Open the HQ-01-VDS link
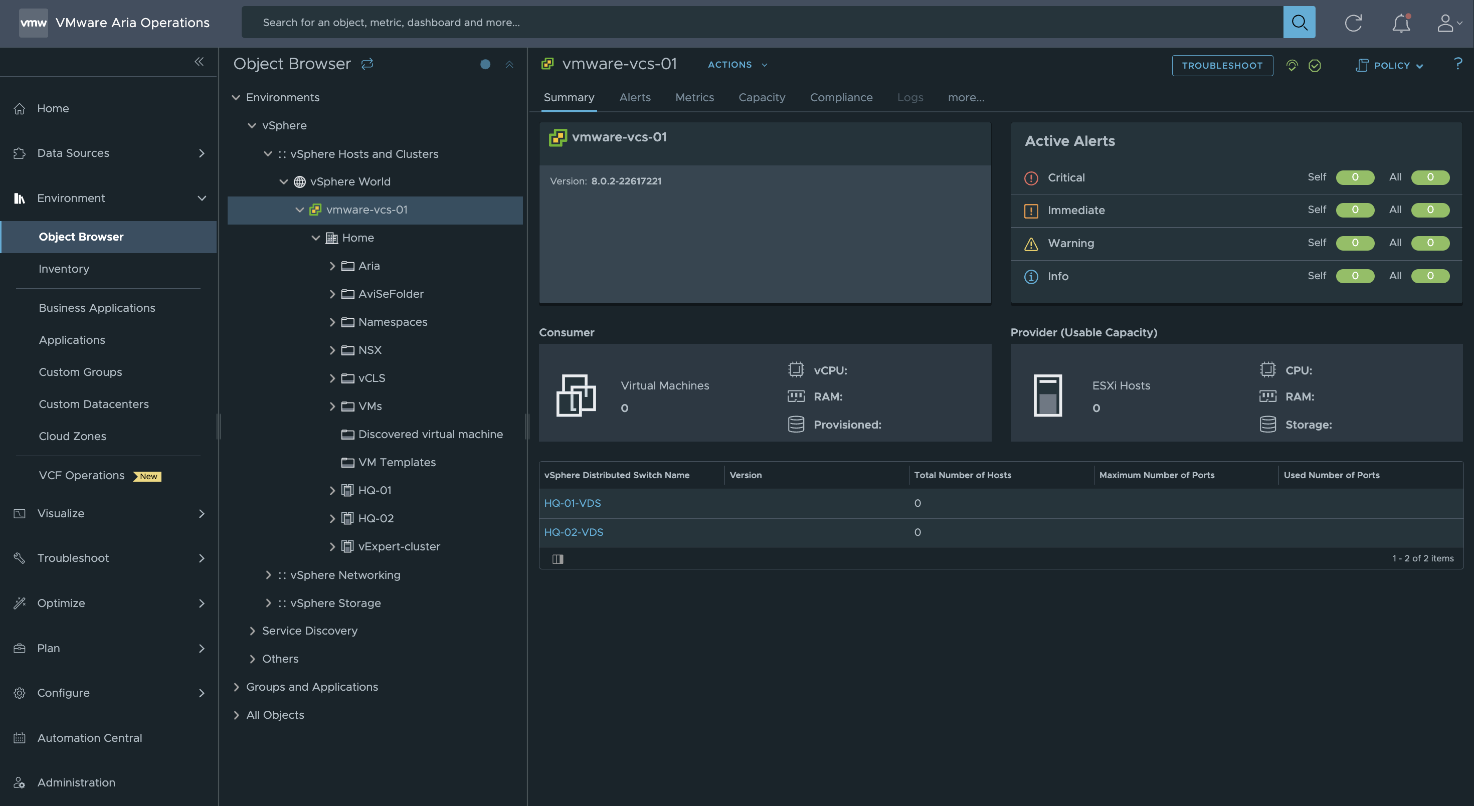 (572, 503)
